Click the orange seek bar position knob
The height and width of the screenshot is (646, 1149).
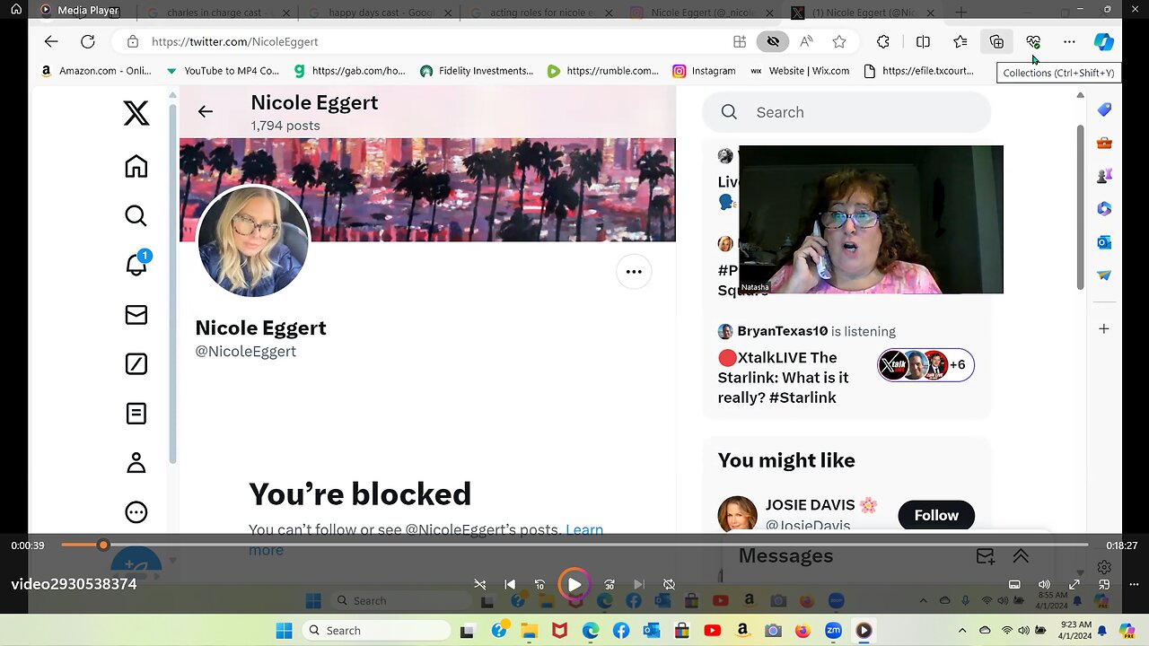pyautogui.click(x=103, y=545)
